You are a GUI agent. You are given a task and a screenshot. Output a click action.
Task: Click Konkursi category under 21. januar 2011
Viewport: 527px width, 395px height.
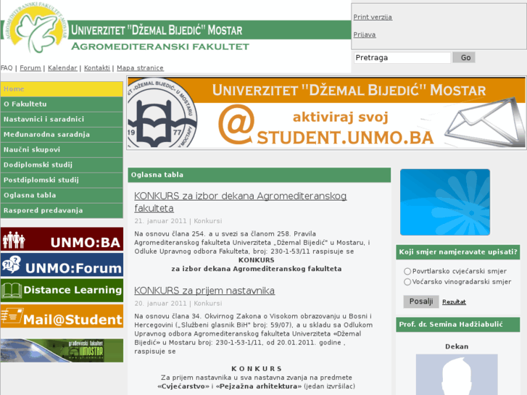[208, 221]
